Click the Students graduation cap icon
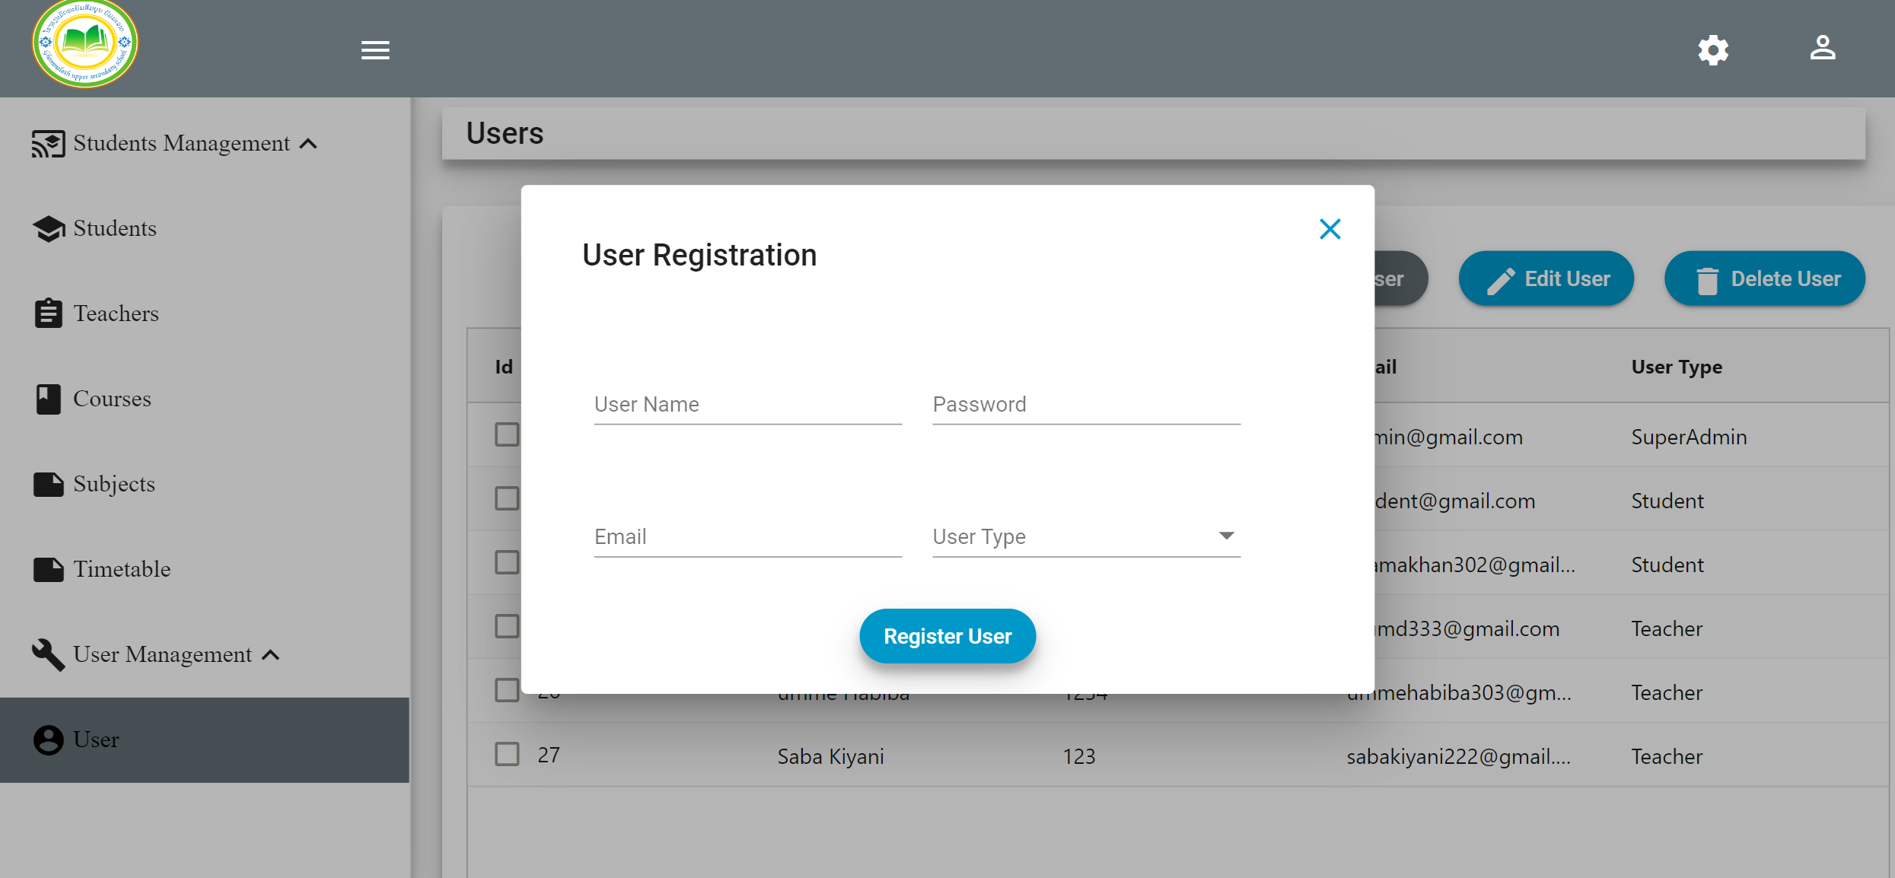 (49, 228)
